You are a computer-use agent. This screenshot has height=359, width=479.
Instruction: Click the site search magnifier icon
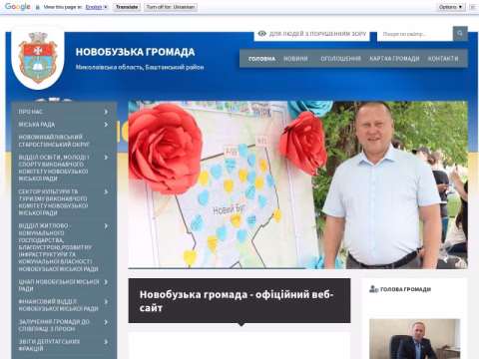(x=460, y=33)
